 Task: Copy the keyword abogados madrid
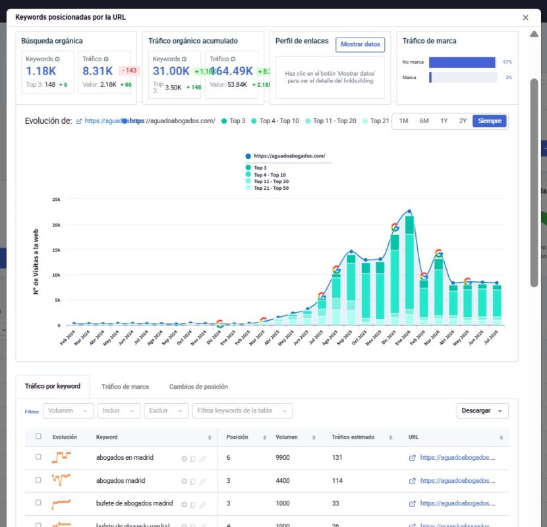[192, 482]
